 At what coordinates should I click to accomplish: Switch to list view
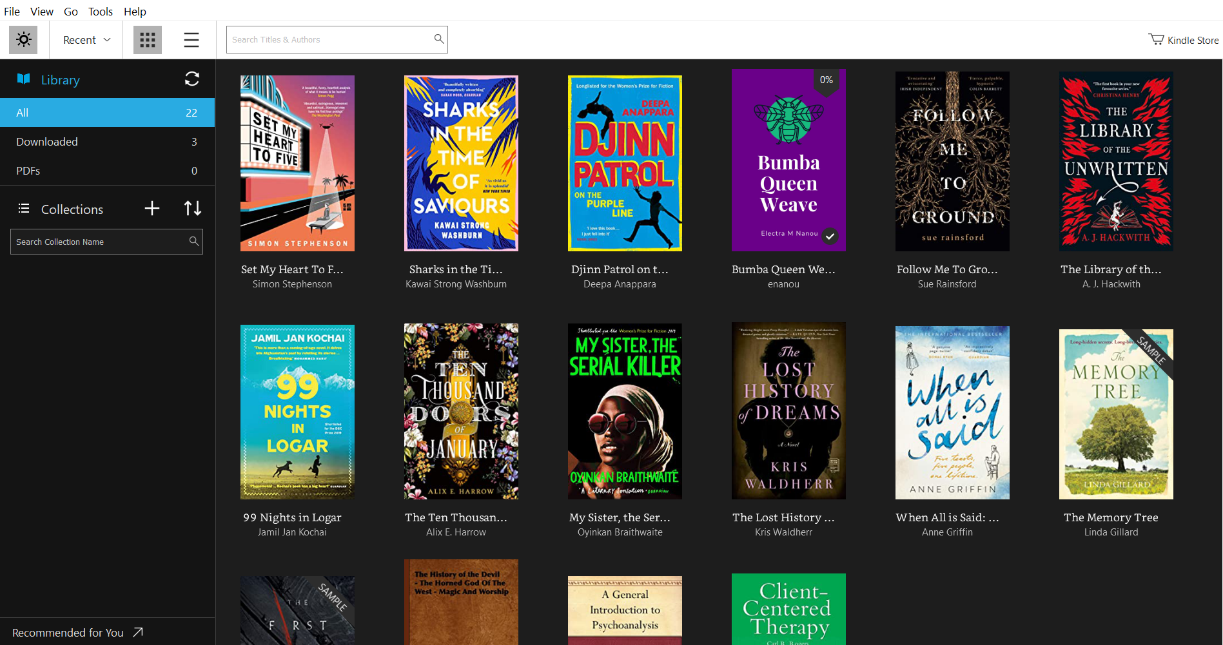(191, 40)
